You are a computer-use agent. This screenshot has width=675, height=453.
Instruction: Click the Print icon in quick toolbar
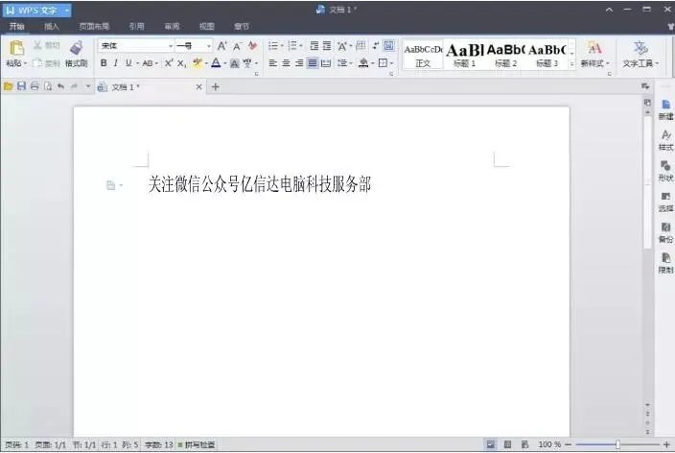(35, 86)
